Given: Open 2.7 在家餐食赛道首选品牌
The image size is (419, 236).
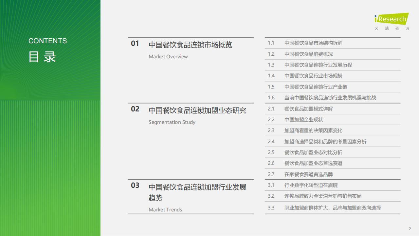Looking at the screenshot, I should point(308,174).
